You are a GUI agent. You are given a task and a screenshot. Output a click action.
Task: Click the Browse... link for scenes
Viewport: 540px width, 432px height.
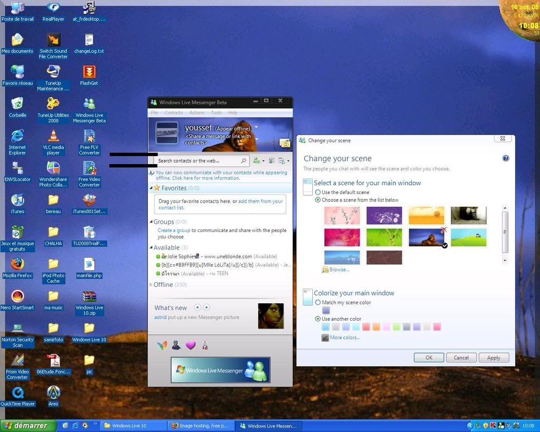(339, 270)
